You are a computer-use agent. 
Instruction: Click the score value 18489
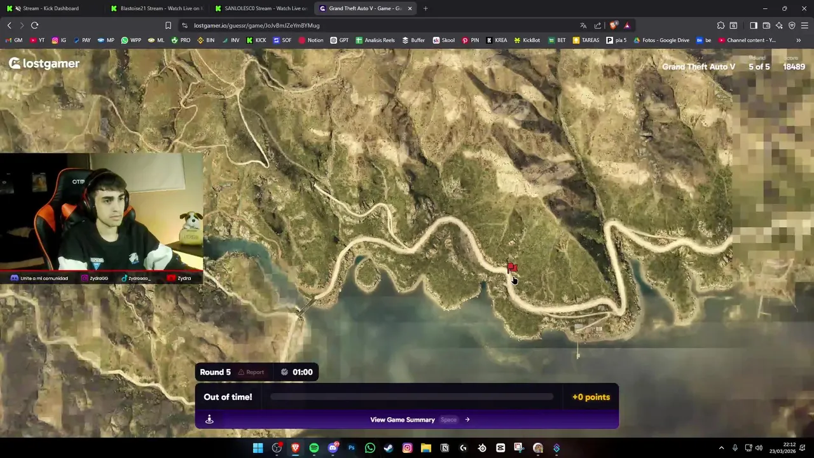tap(794, 67)
